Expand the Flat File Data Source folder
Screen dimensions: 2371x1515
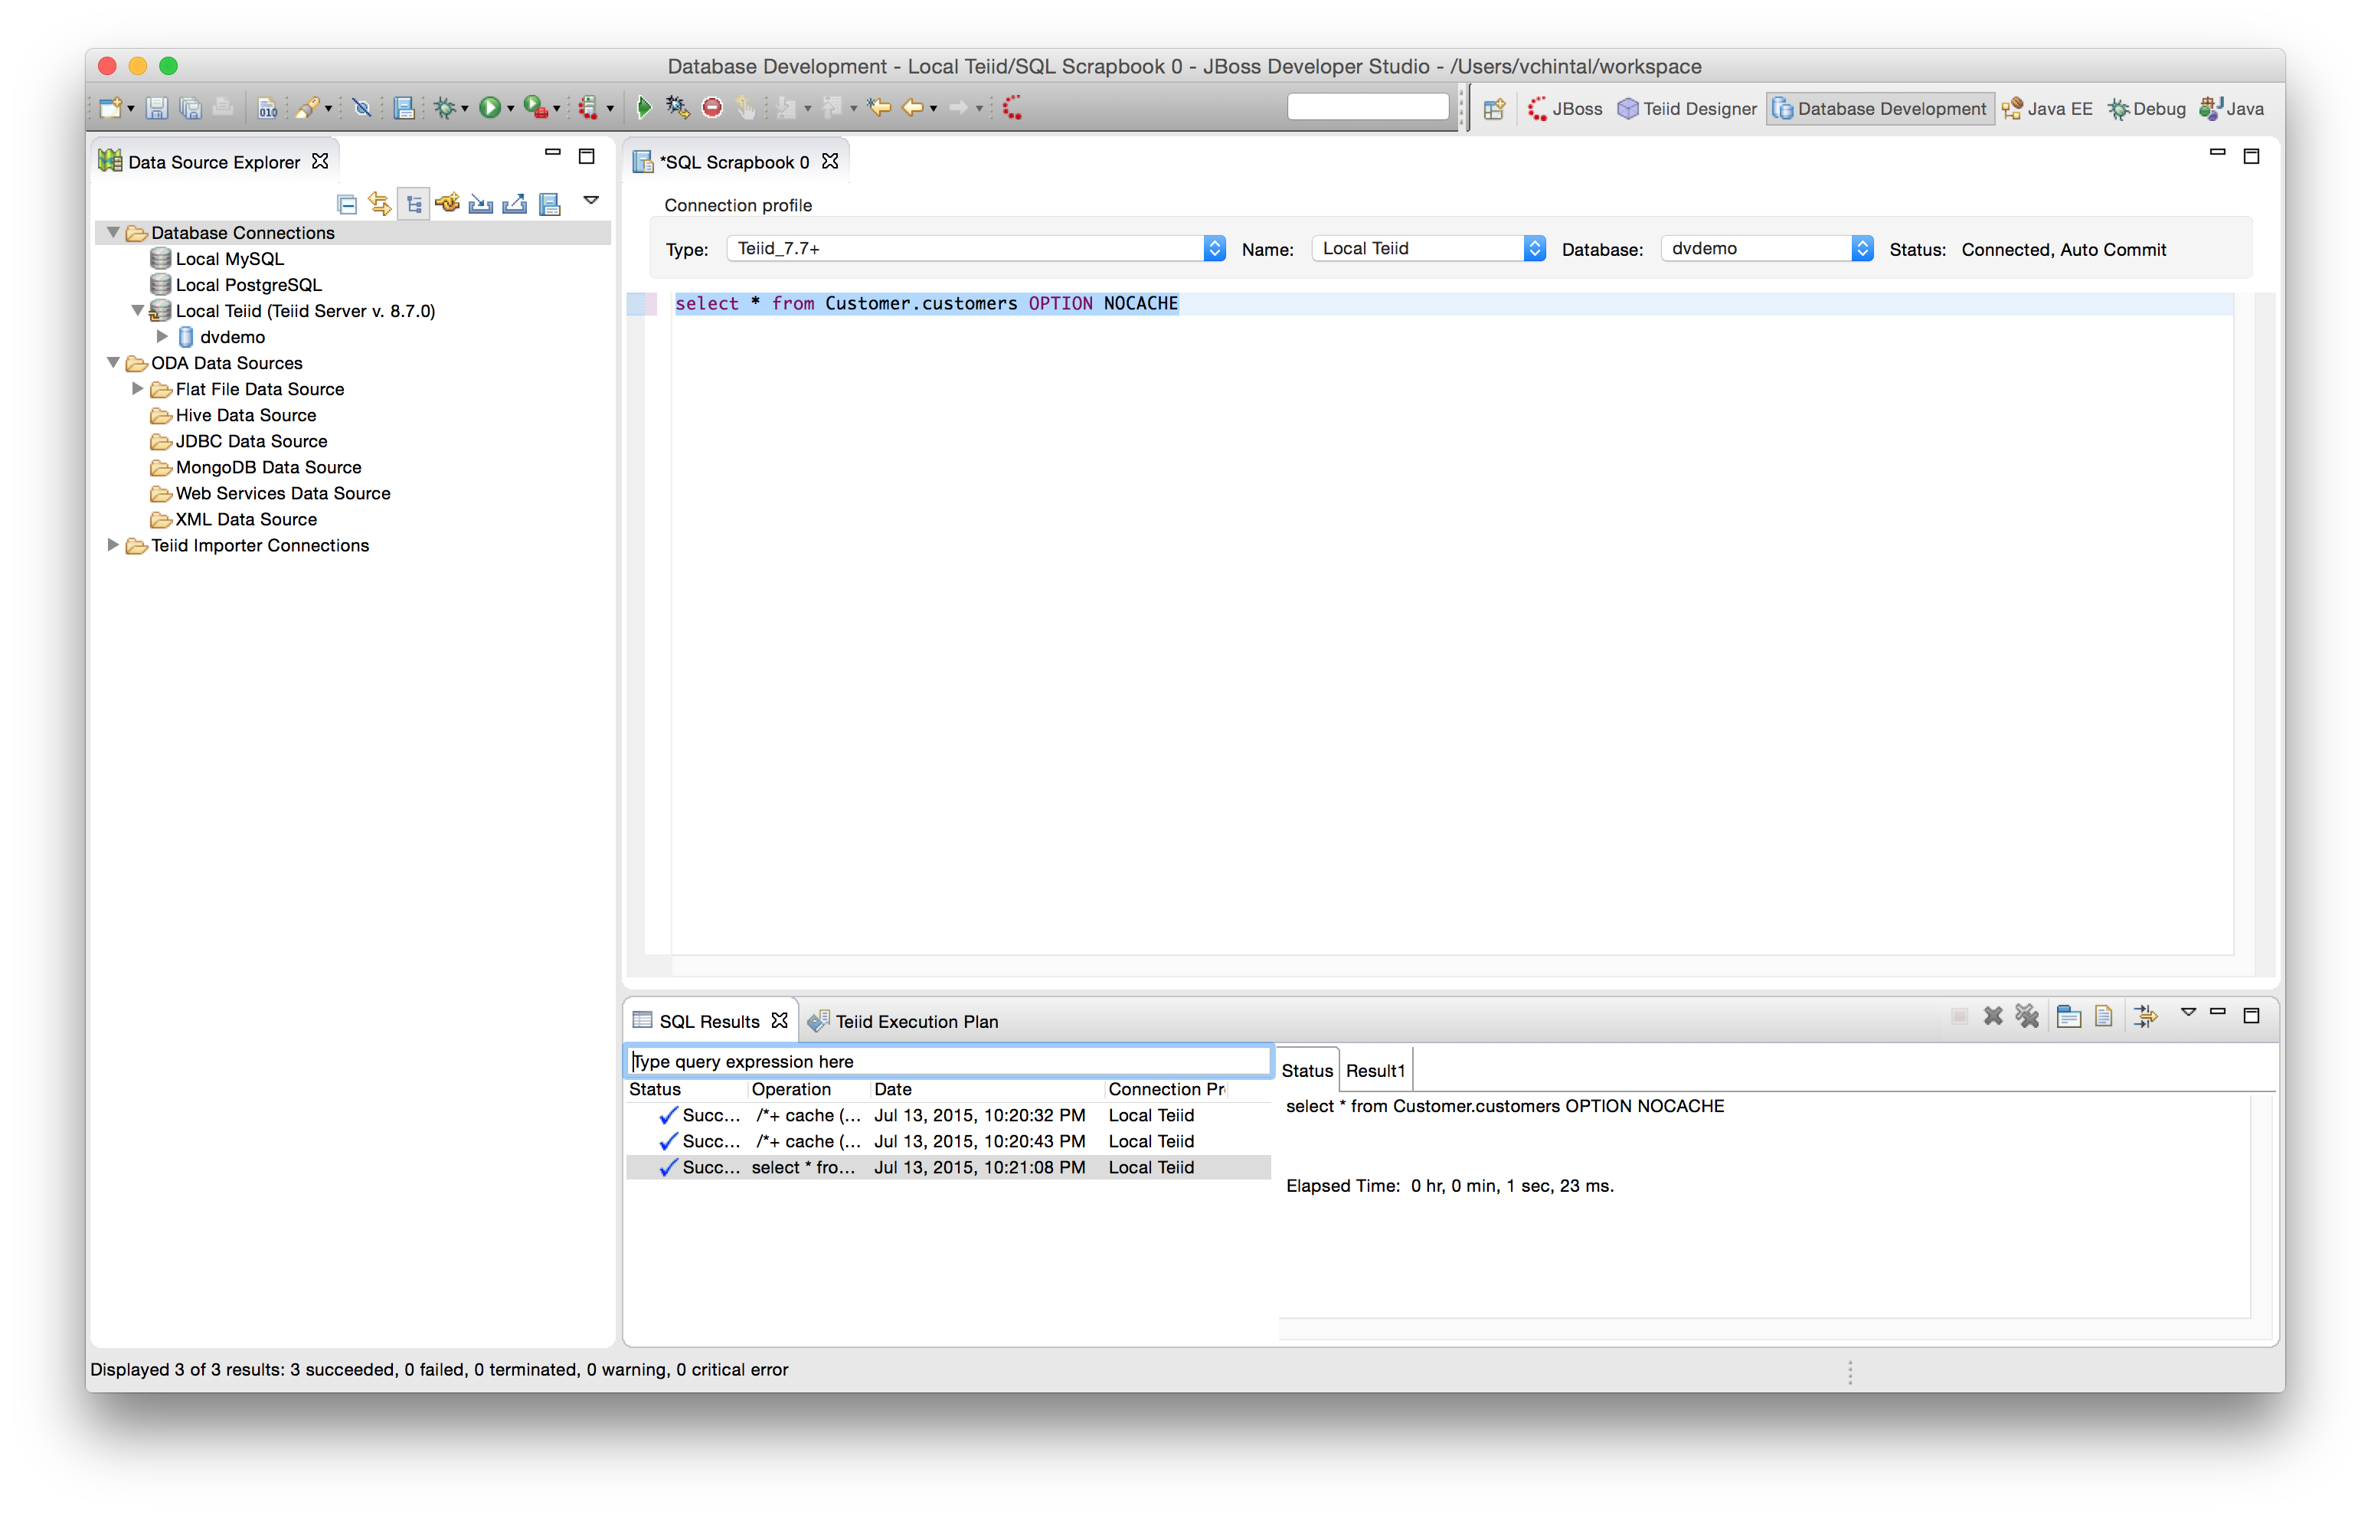[138, 389]
